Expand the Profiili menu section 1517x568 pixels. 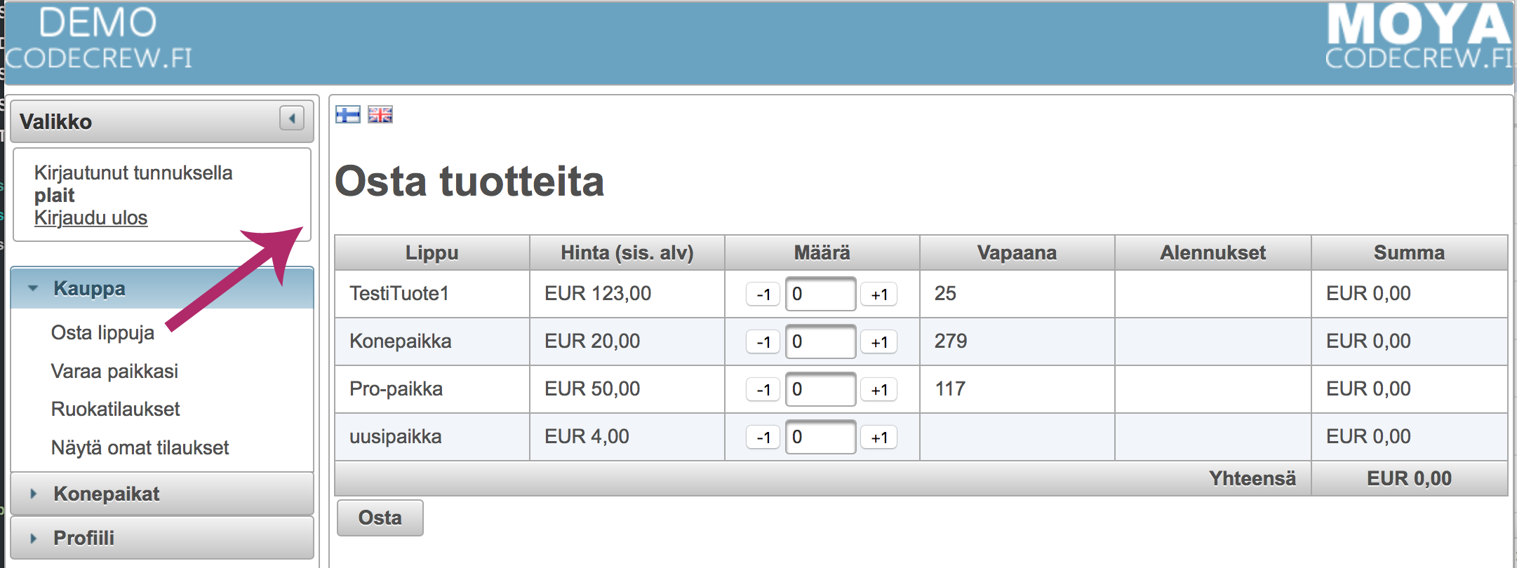tap(83, 538)
